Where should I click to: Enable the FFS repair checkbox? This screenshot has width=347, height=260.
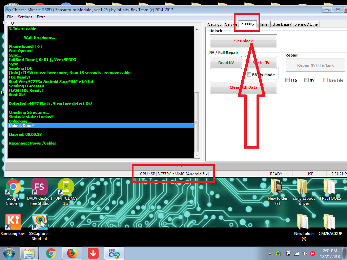tap(287, 80)
